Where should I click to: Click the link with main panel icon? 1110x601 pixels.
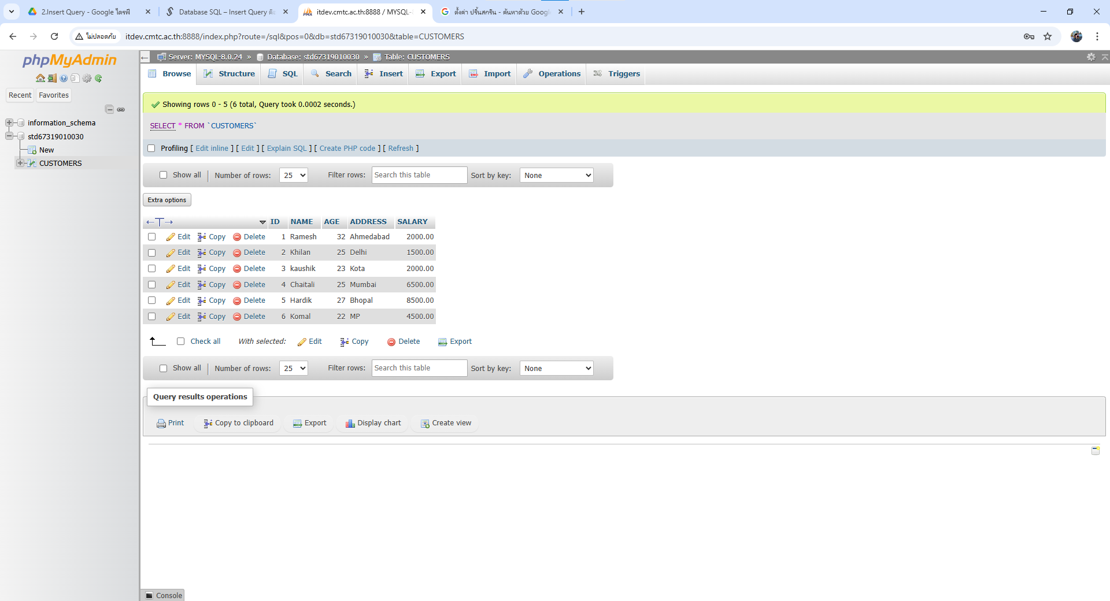click(121, 109)
